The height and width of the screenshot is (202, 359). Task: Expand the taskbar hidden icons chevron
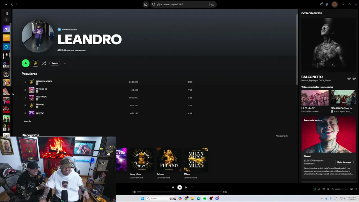(322, 199)
